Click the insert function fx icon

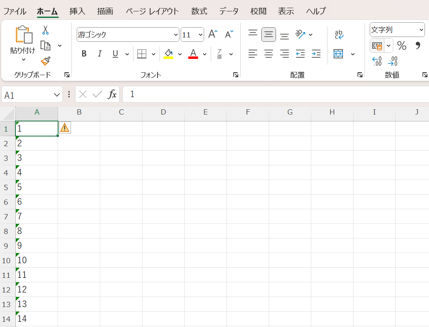pos(112,95)
